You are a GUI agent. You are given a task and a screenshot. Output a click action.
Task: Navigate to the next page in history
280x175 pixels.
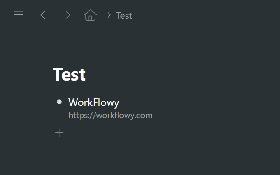tap(67, 15)
